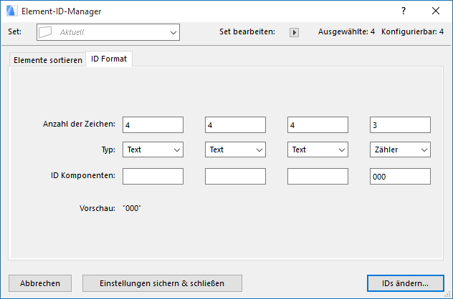Viewport: 453px width, 299px height.
Task: Click the ID Komponenten field containing 000
Action: (x=400, y=177)
